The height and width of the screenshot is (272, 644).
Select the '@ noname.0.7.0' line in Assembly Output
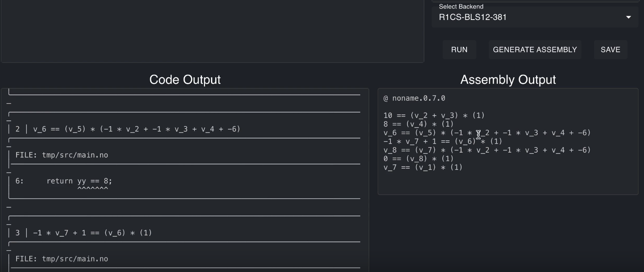[414, 98]
